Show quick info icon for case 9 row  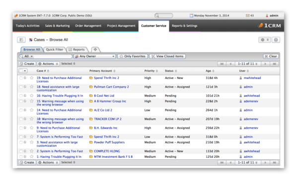[x=25, y=128]
